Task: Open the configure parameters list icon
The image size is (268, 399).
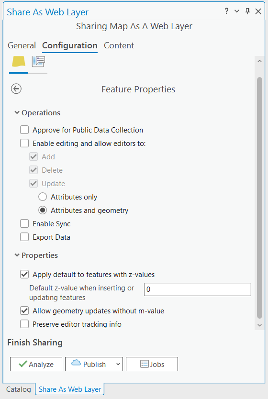Action: (x=38, y=61)
